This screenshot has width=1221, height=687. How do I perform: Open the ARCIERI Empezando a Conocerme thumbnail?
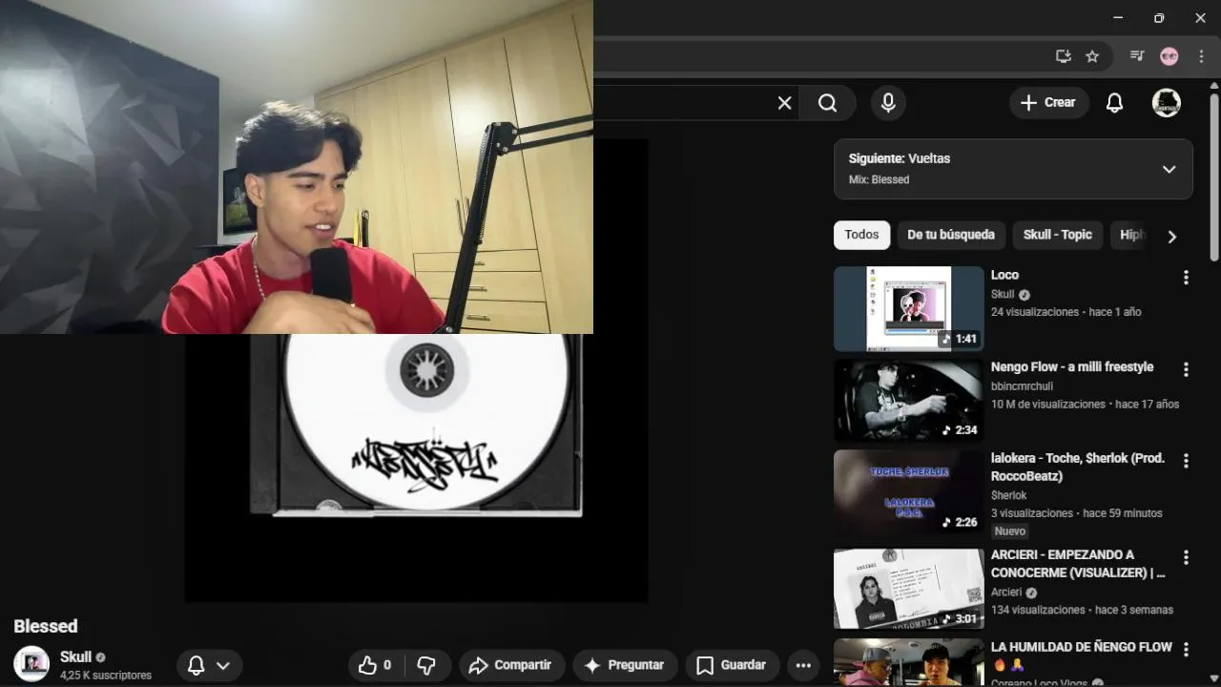pos(908,589)
